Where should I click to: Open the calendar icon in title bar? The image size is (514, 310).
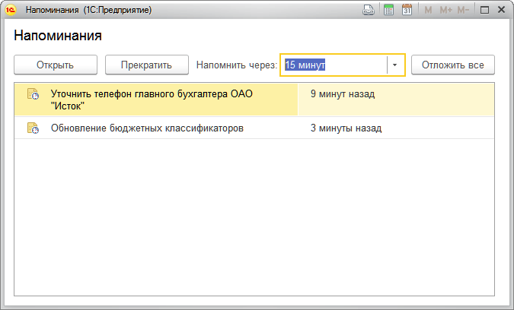(x=407, y=11)
